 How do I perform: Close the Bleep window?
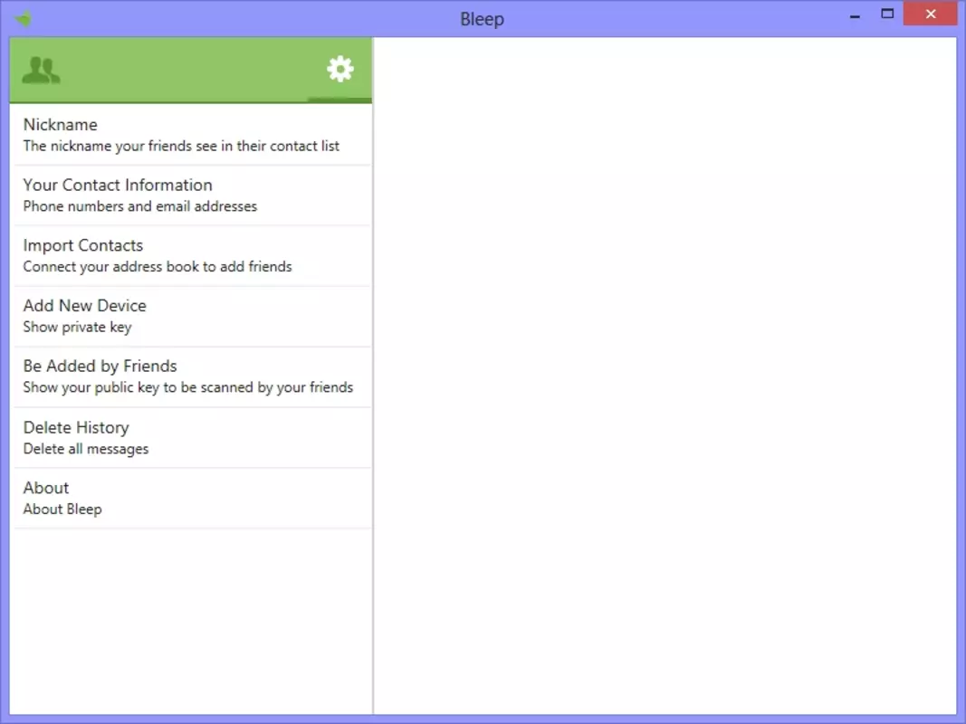(x=931, y=14)
